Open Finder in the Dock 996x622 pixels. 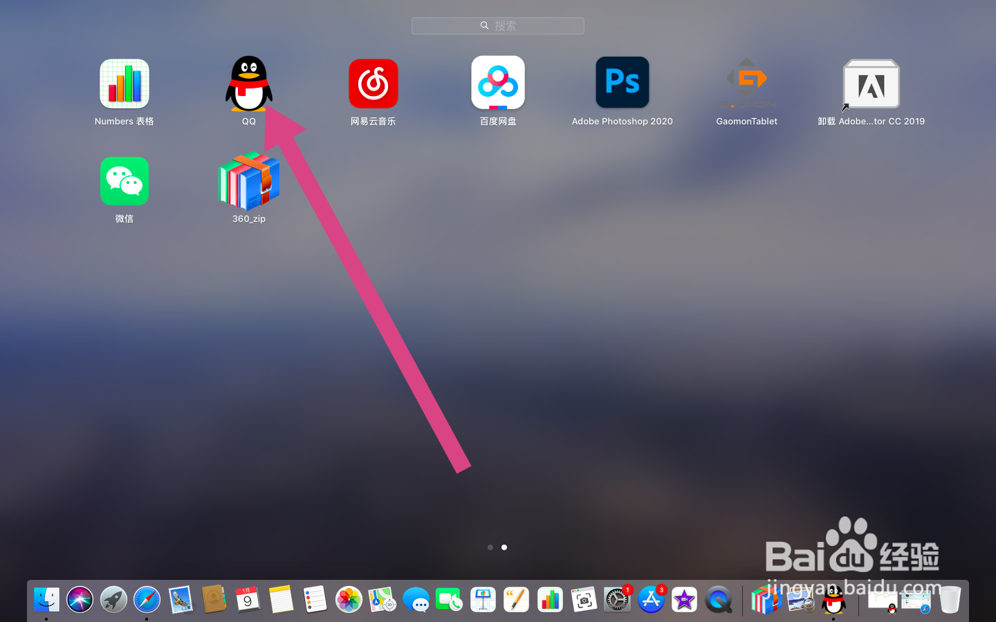[x=46, y=600]
